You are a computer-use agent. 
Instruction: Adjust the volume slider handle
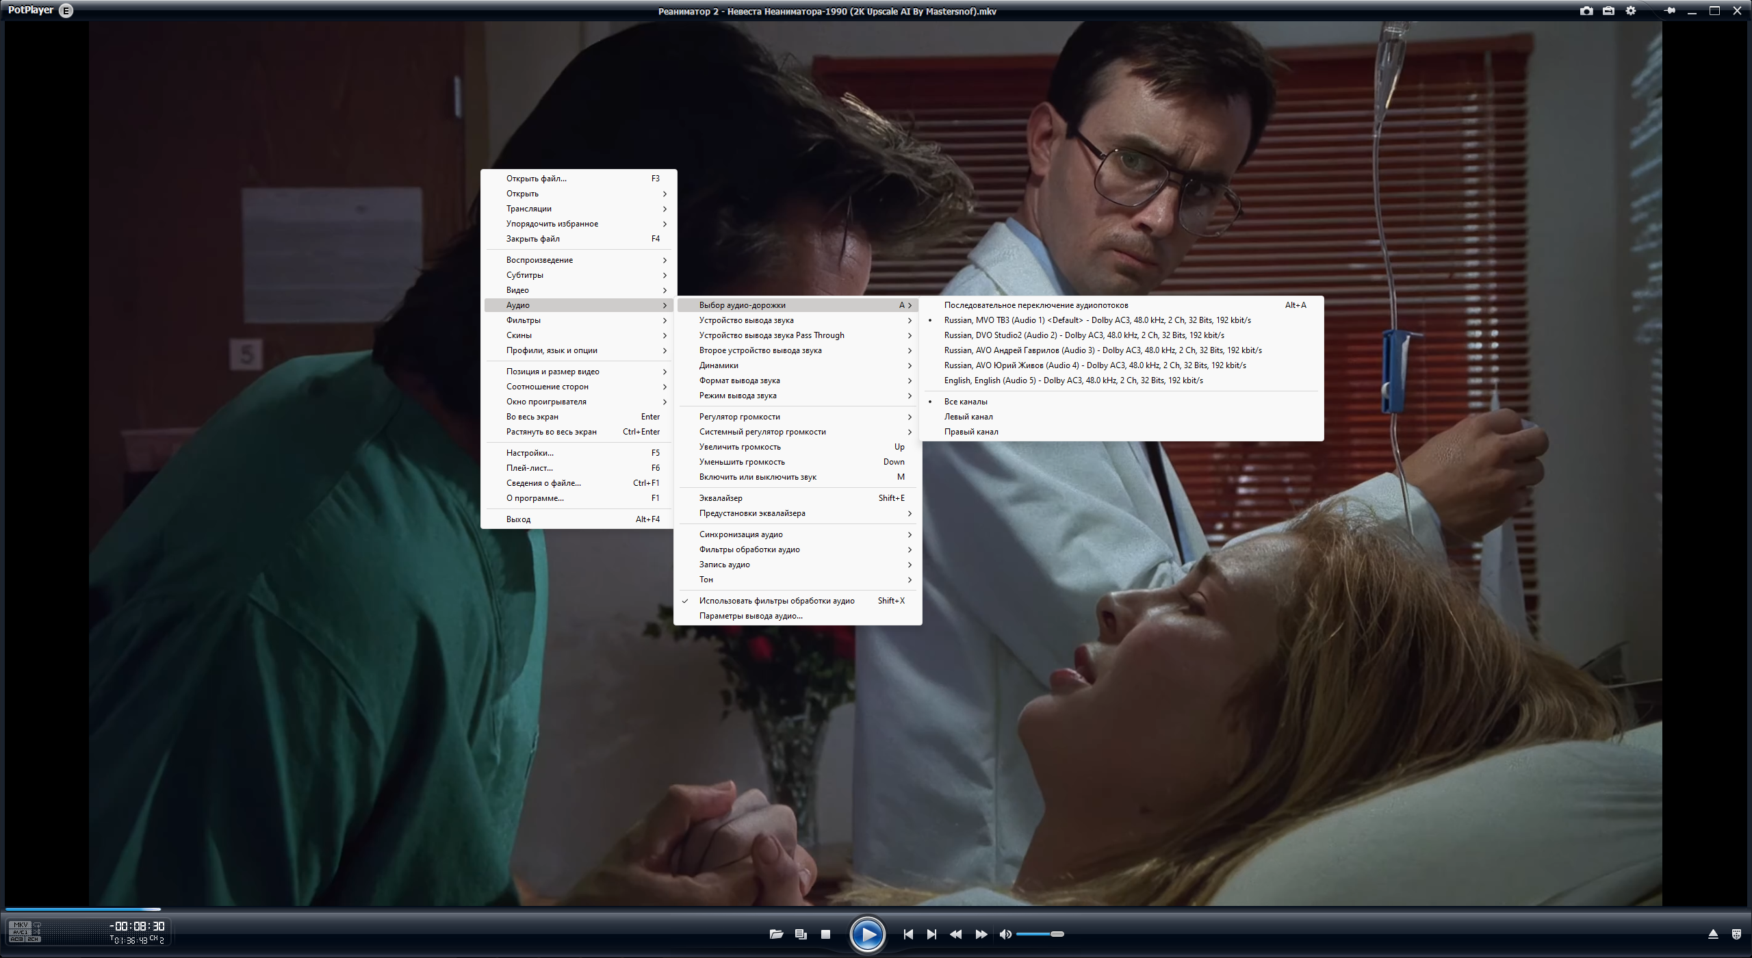click(1057, 934)
